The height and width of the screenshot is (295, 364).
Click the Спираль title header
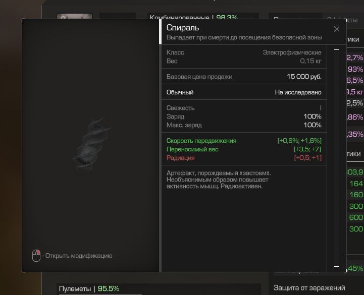pos(183,28)
